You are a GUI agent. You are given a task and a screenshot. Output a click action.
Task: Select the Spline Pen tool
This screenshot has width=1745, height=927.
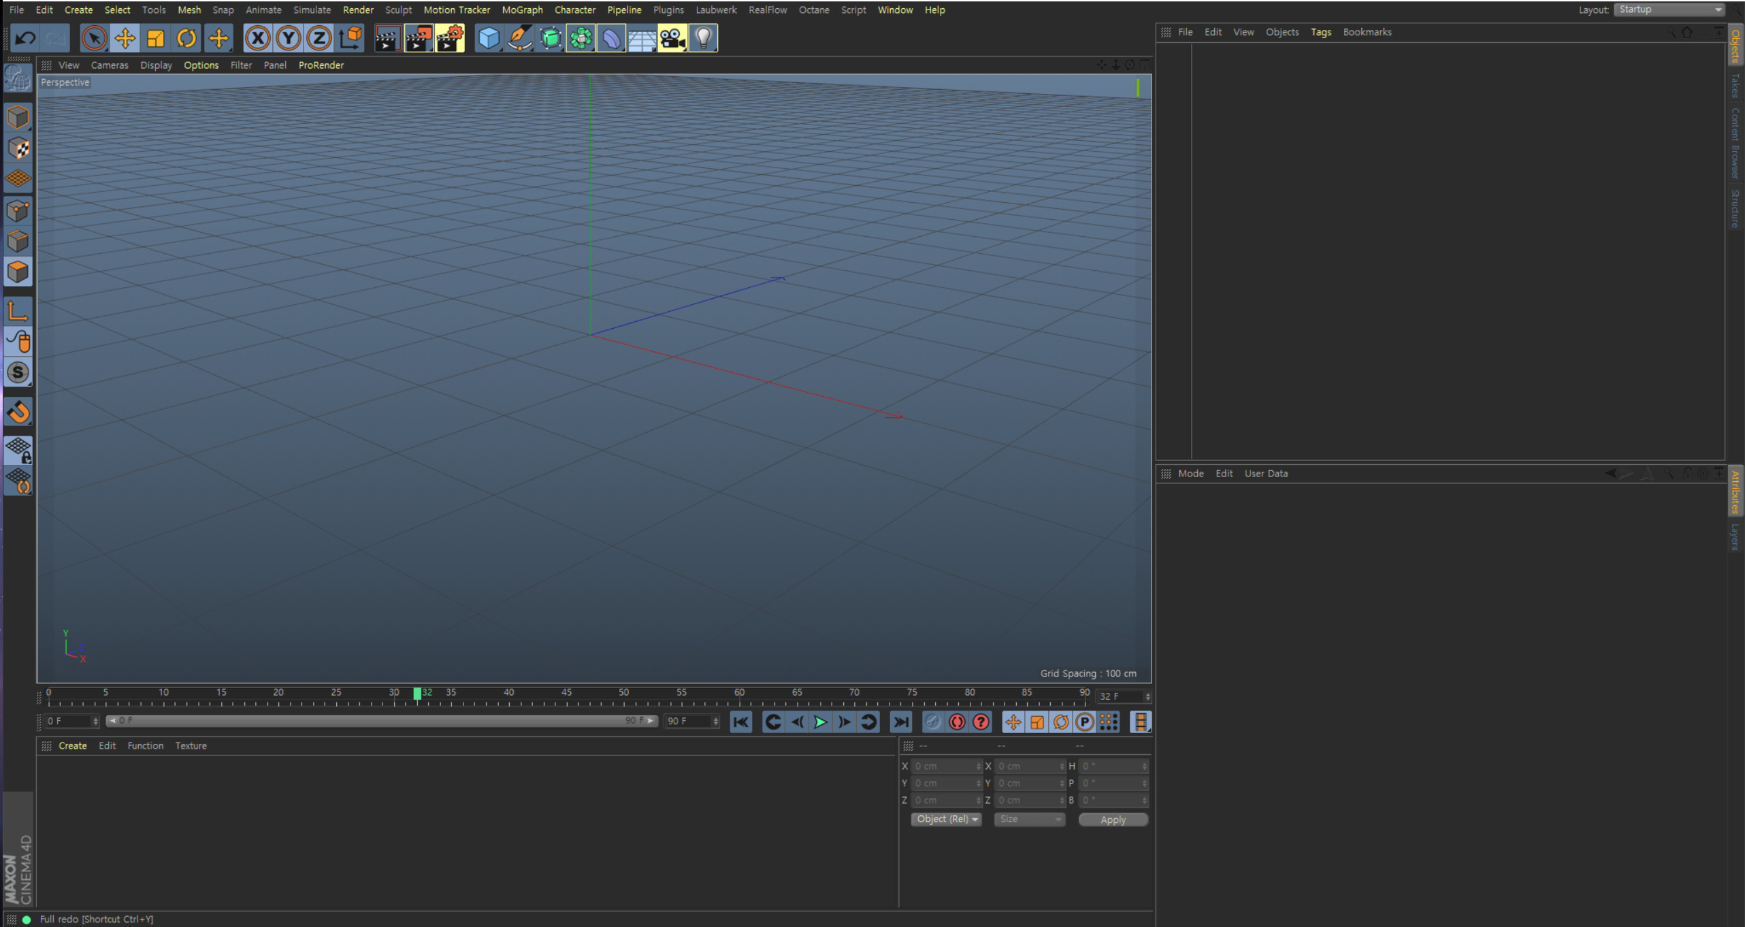(519, 38)
